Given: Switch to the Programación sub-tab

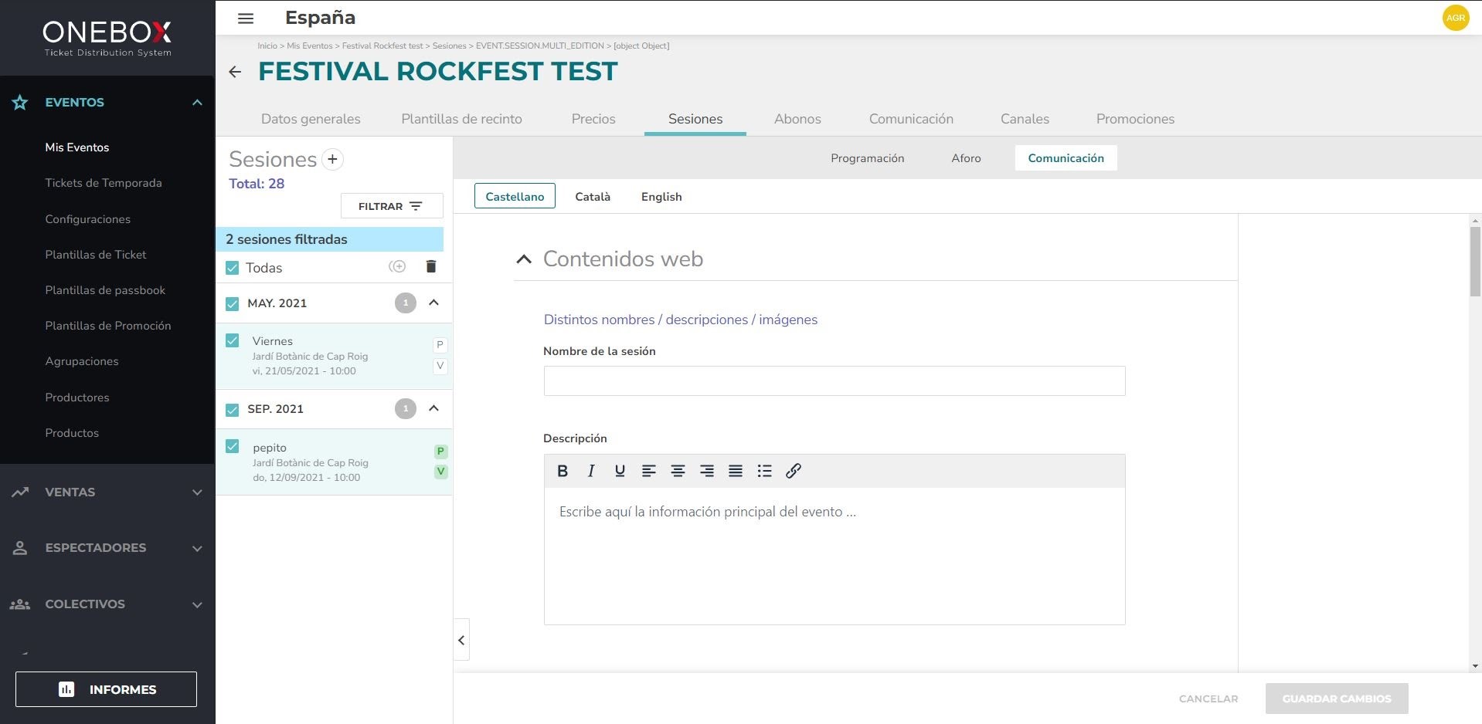Looking at the screenshot, I should coord(867,158).
